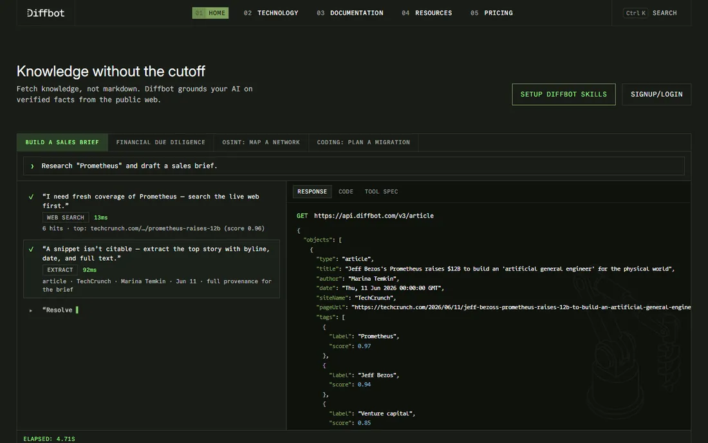The width and height of the screenshot is (708, 443).
Task: Click the "date" JSON line with 11 Jun 2026
Action: click(380, 288)
